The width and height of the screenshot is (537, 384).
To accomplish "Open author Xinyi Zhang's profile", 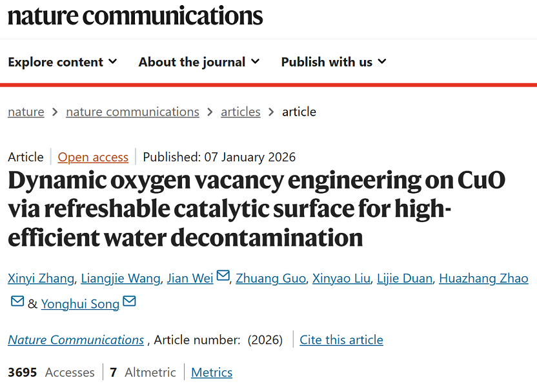I will click(x=41, y=278).
